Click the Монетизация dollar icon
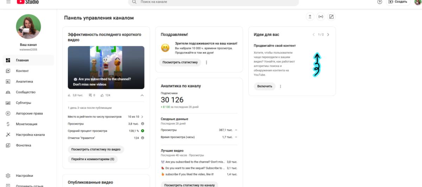The image size is (422, 187). pyautogui.click(x=8, y=124)
